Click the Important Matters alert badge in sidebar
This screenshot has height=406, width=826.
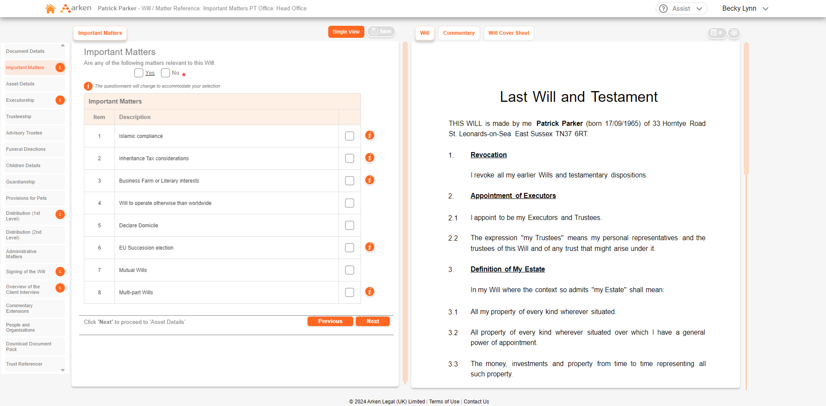[60, 67]
